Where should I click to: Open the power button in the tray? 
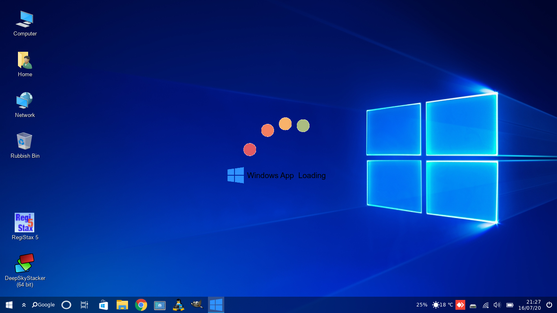click(x=548, y=304)
